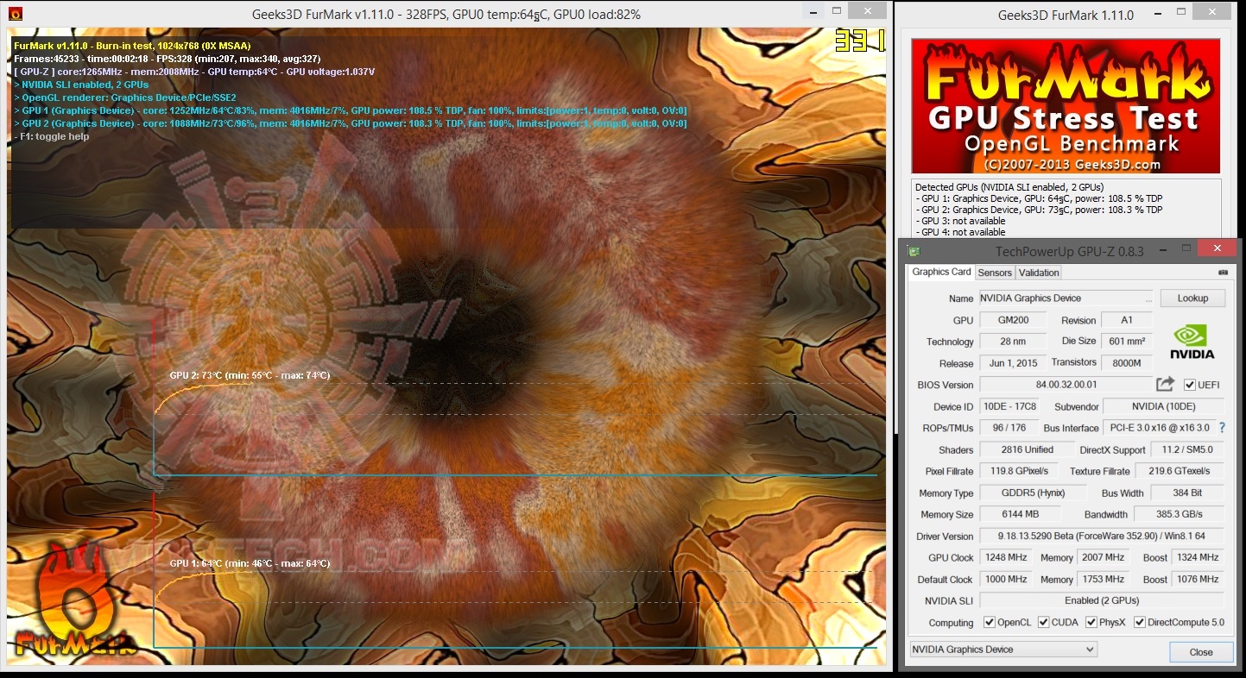Click the default memory value 1753 MHz
This screenshot has width=1246, height=678.
click(1103, 580)
